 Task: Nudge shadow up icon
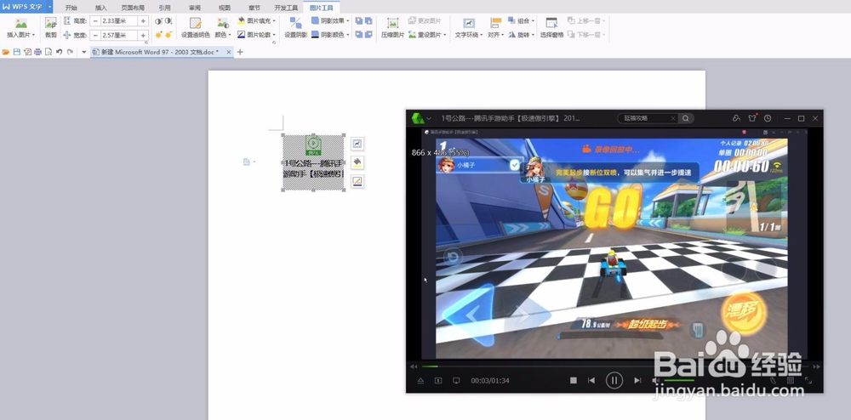(x=359, y=20)
